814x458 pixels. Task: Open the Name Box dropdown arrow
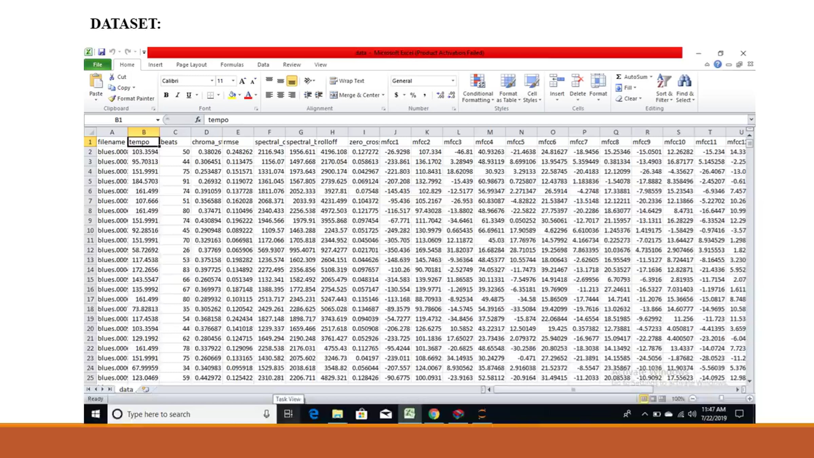click(x=158, y=120)
